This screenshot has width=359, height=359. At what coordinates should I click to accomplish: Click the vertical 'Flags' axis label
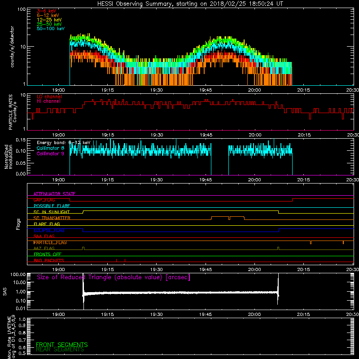point(18,224)
